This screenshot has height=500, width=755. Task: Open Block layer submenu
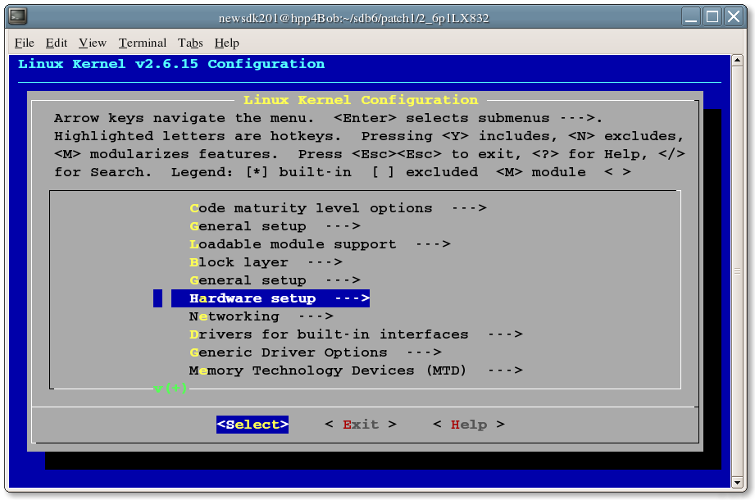(266, 262)
